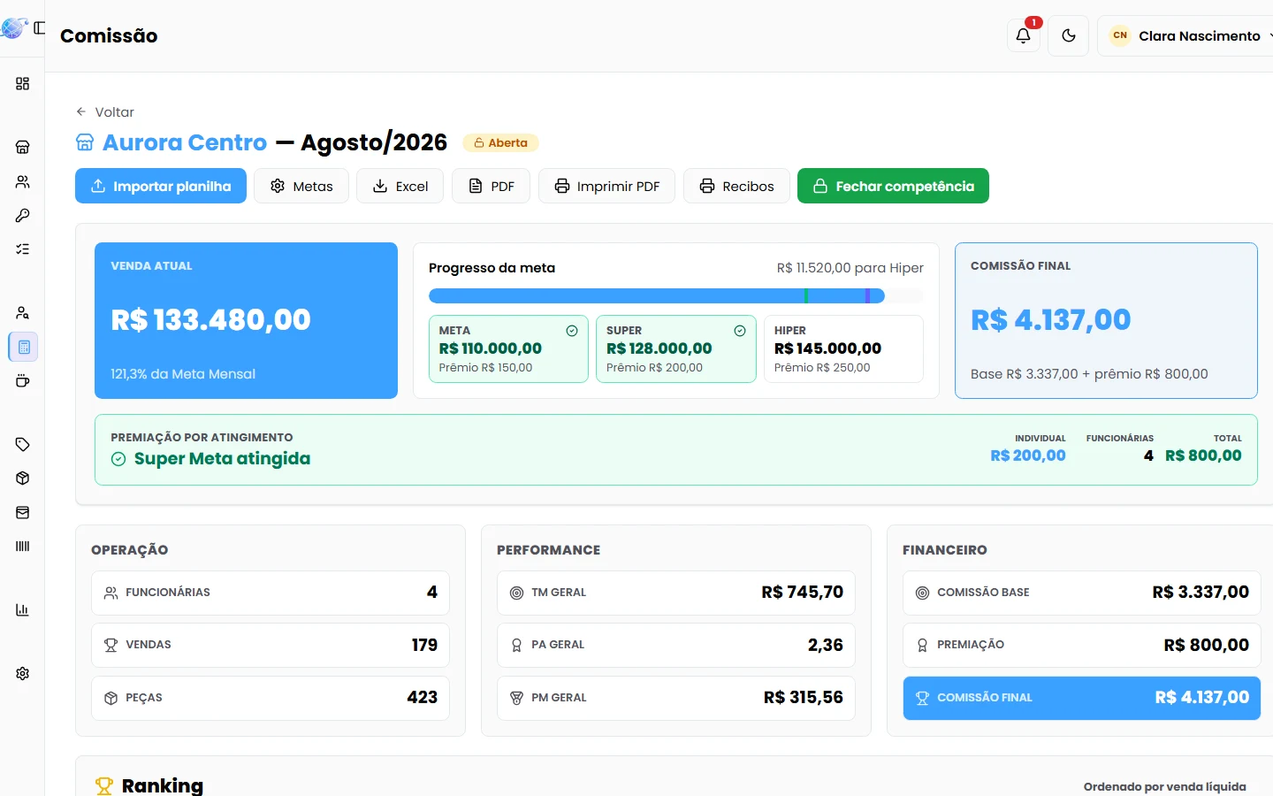1273x796 pixels.
Task: Click the user search icon in sidebar
Action: click(x=23, y=312)
